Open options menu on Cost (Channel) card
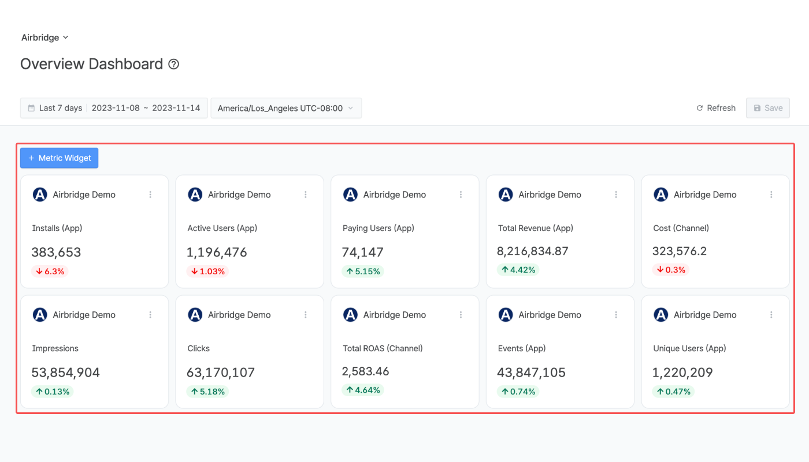Screen dimensions: 809x462 771,195
